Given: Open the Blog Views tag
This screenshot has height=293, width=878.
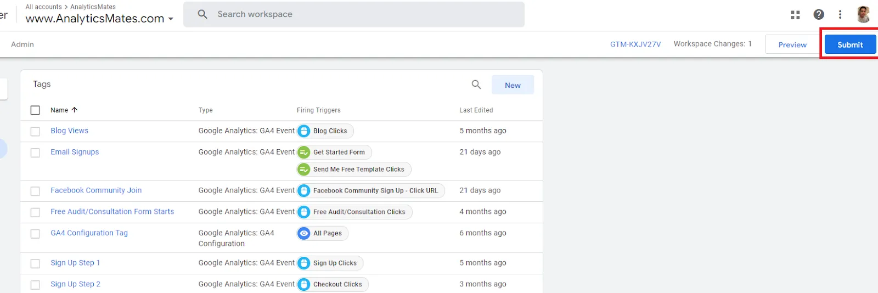Looking at the screenshot, I should coord(69,131).
